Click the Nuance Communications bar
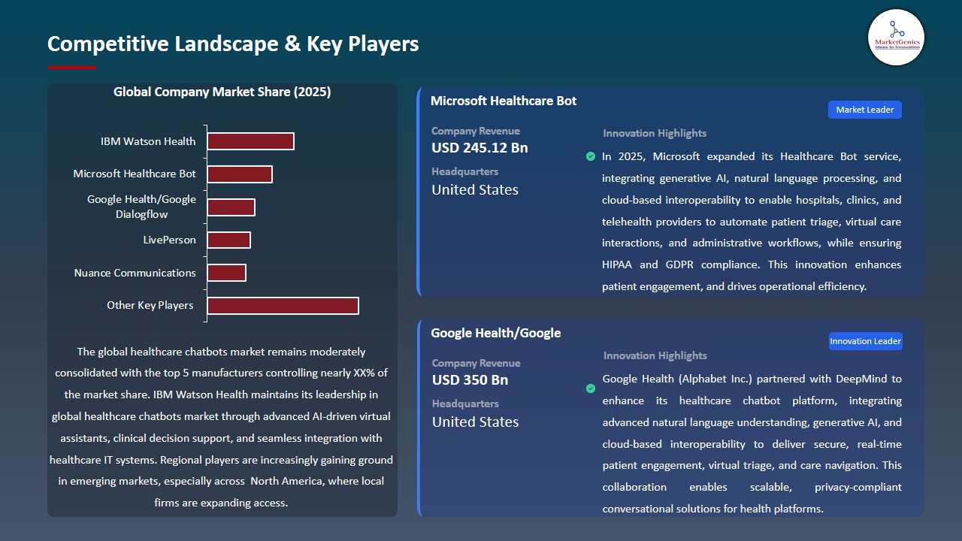 coord(227,272)
